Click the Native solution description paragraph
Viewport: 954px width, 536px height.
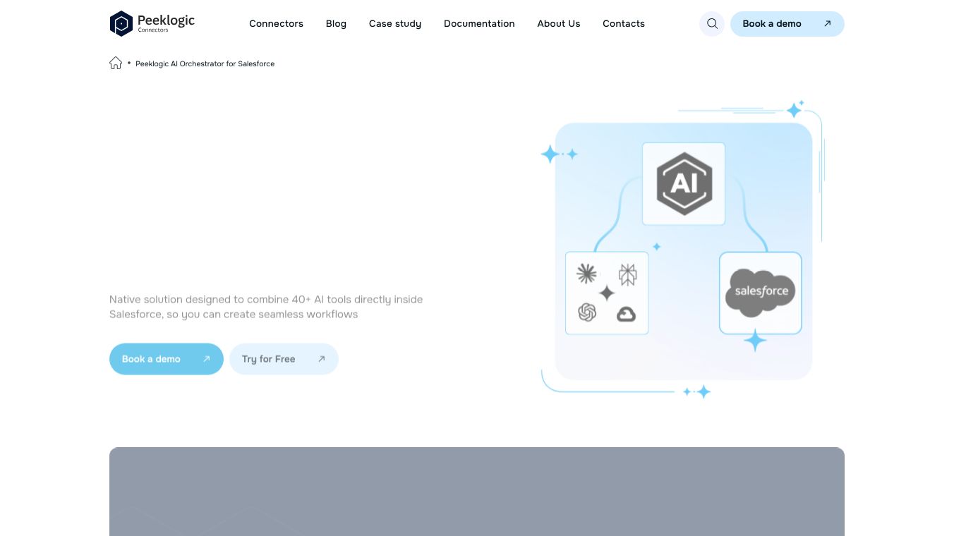[266, 307]
